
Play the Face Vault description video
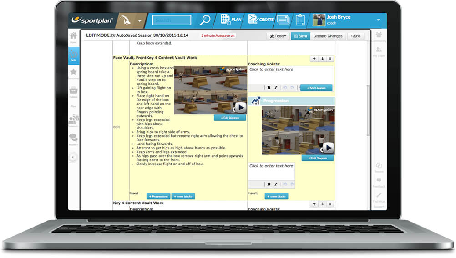point(241,108)
